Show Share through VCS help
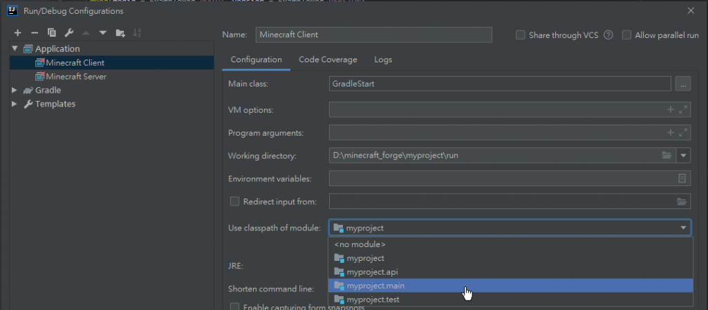This screenshot has height=310, width=708. click(x=608, y=35)
